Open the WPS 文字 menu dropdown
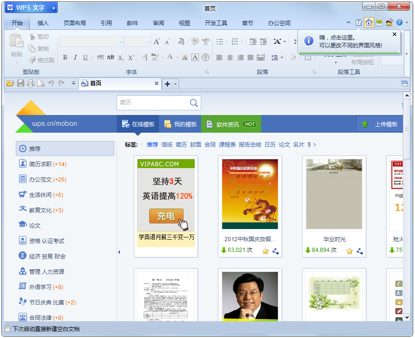The height and width of the screenshot is (338, 415). tap(53, 7)
